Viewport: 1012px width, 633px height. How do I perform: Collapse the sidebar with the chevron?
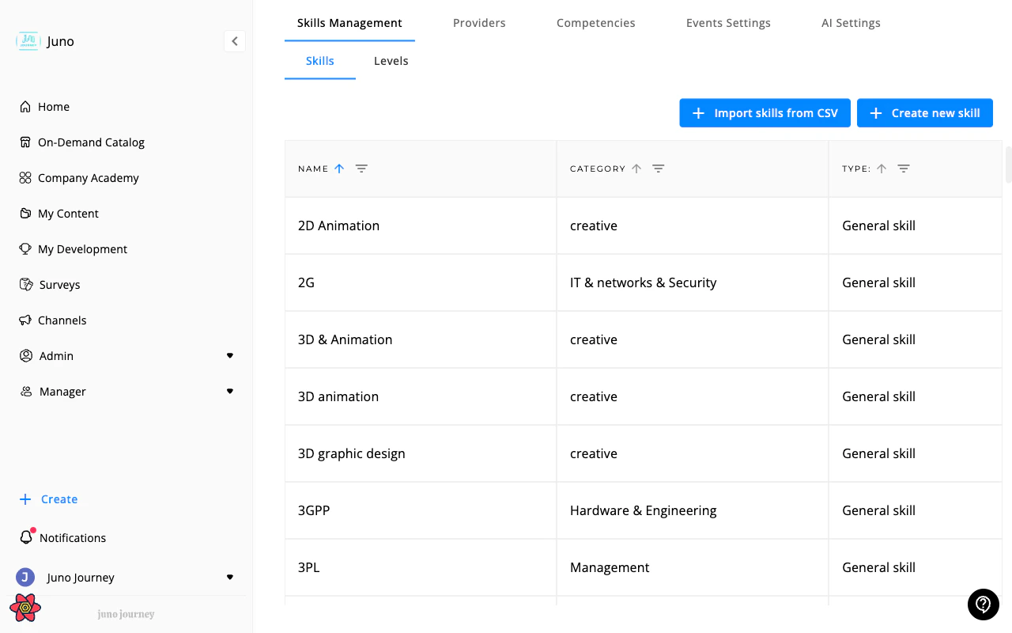point(235,41)
